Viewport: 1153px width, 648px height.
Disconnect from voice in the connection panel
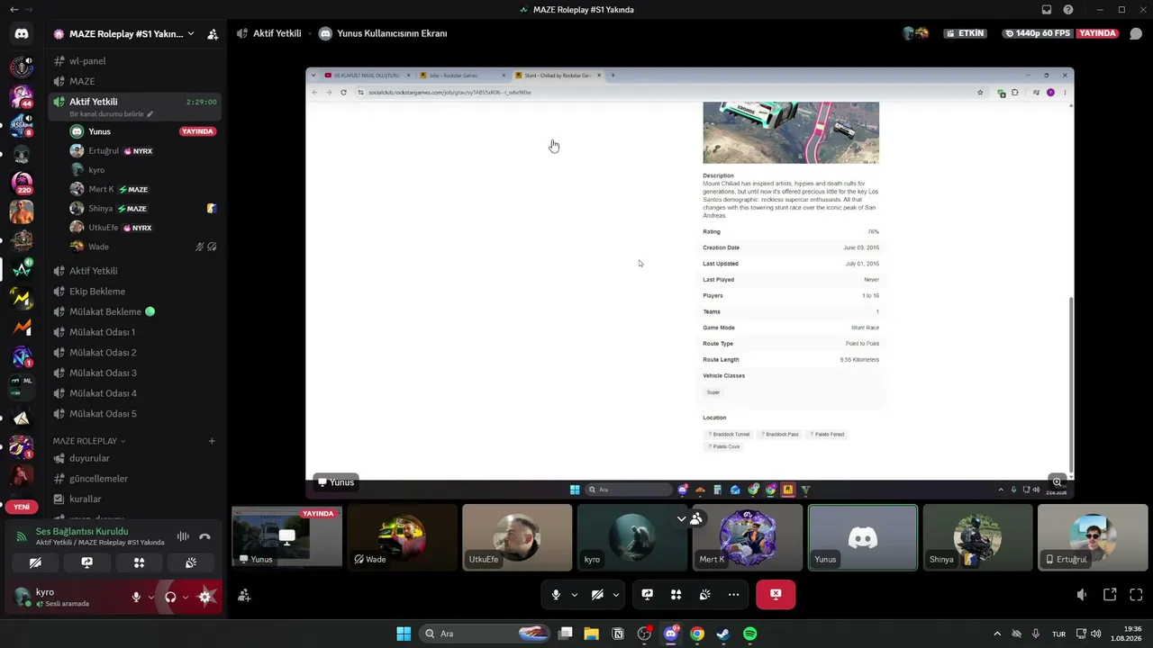(x=204, y=536)
